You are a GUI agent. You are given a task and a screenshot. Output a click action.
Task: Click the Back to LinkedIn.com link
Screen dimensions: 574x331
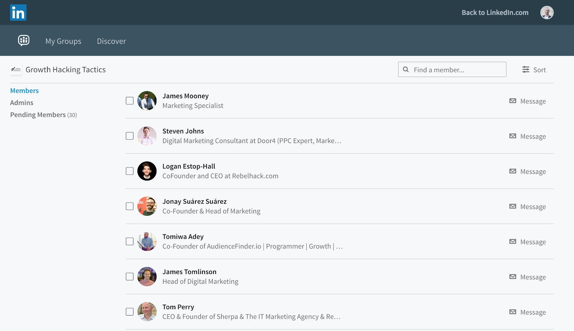click(495, 13)
